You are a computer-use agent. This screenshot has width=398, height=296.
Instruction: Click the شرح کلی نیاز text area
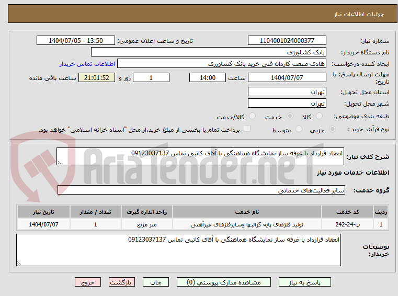(200, 156)
